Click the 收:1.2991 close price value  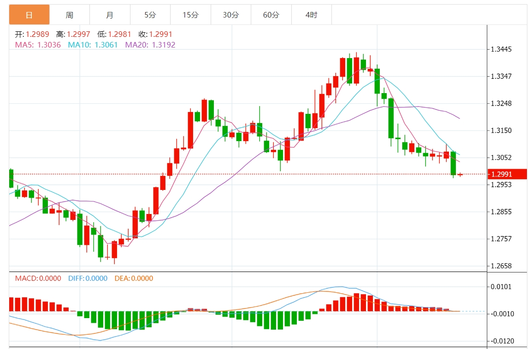pyautogui.click(x=155, y=34)
